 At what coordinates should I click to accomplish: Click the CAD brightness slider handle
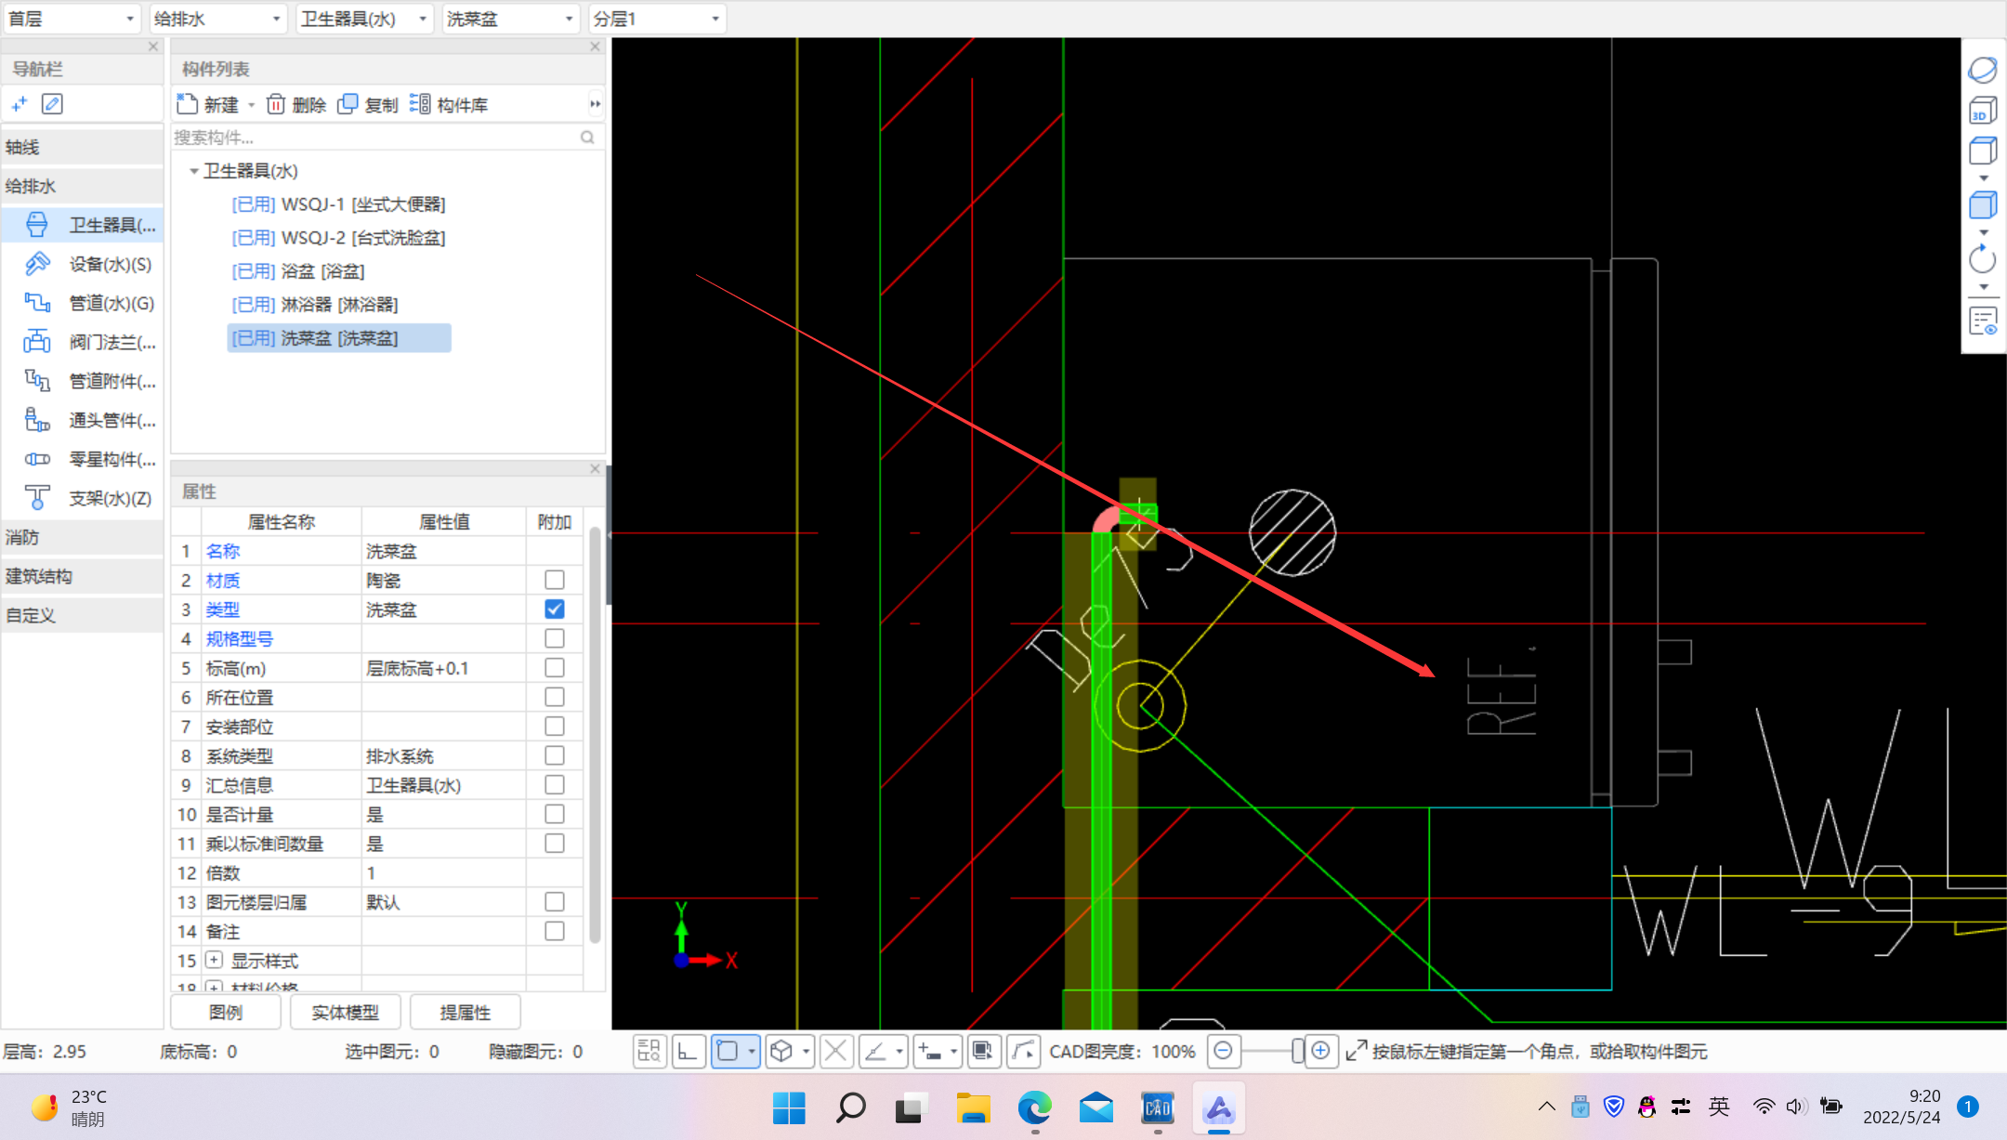pos(1298,1051)
